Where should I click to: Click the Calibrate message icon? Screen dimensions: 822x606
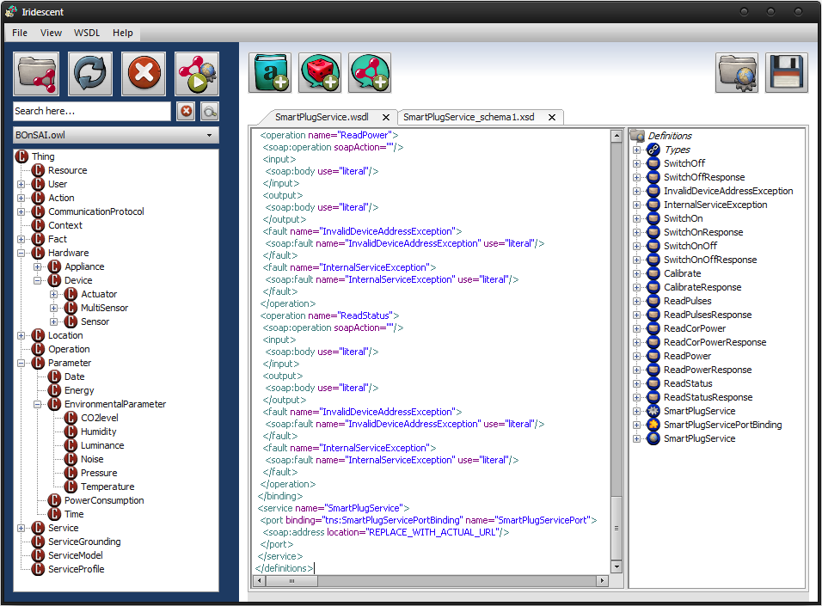pyautogui.click(x=653, y=273)
